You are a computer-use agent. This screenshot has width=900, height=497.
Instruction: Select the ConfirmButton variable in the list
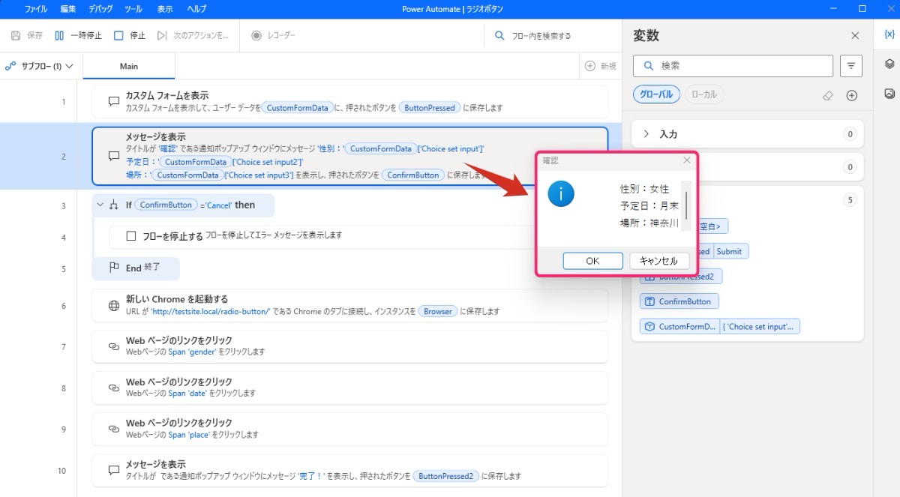(679, 301)
